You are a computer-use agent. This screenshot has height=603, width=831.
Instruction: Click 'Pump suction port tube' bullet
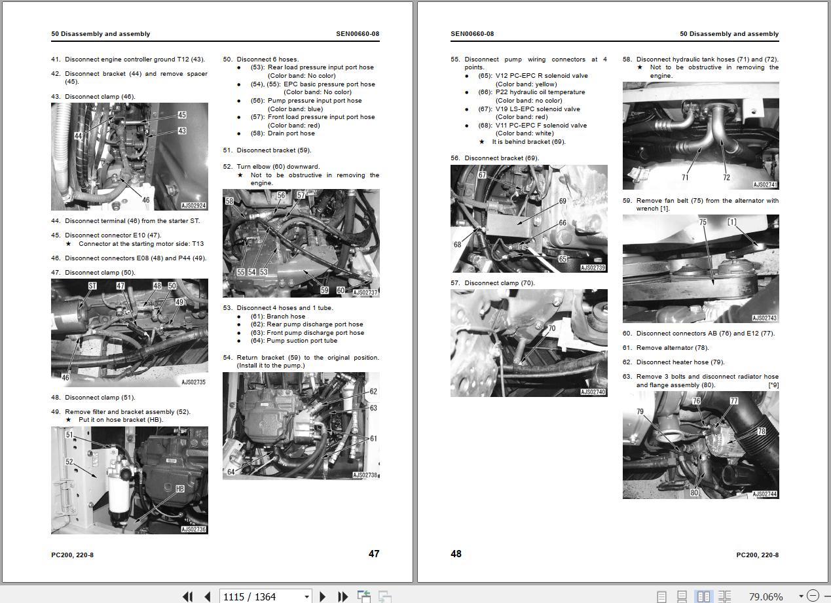pos(294,341)
